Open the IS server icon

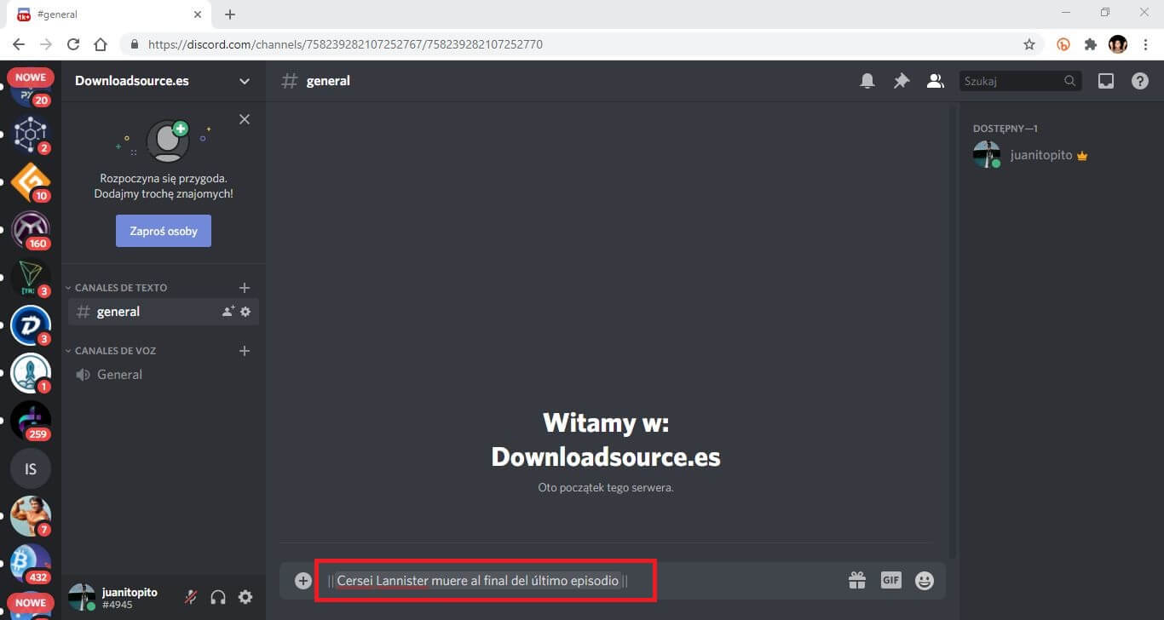click(31, 468)
